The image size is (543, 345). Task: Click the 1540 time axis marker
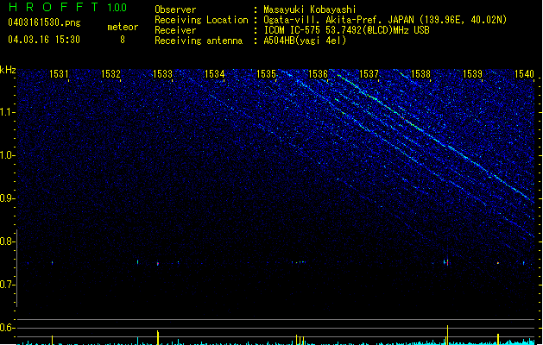click(x=524, y=74)
